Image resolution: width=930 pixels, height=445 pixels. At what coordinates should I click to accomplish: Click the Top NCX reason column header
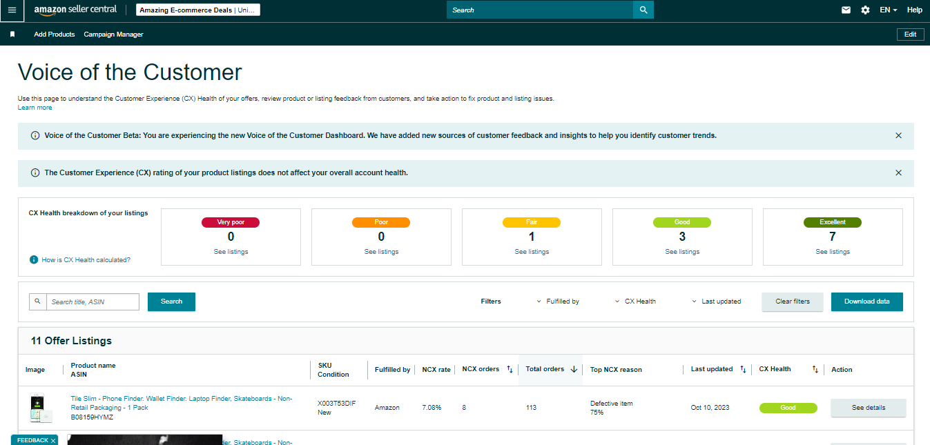pos(616,370)
